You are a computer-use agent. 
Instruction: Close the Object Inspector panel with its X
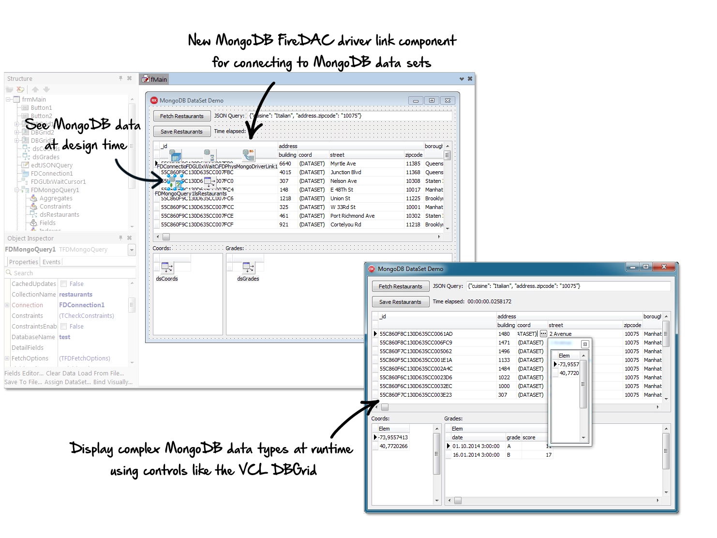point(129,238)
